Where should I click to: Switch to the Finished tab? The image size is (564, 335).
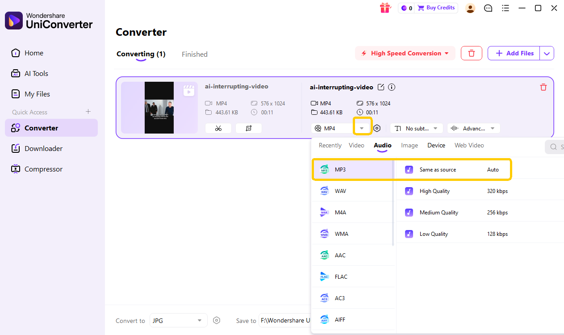point(195,54)
